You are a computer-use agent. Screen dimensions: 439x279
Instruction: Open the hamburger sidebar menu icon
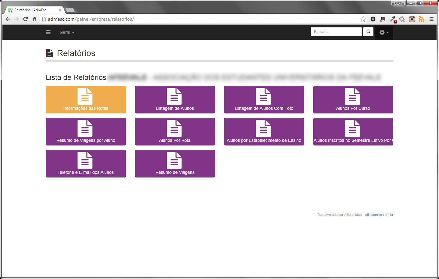click(x=48, y=32)
